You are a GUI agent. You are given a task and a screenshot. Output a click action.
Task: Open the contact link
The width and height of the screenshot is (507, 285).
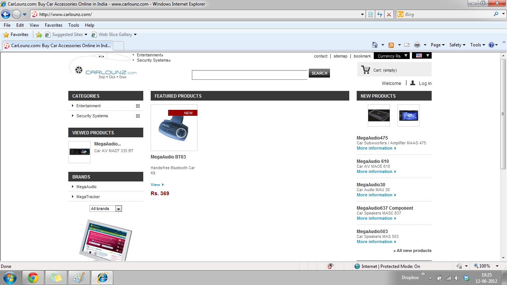click(321, 56)
